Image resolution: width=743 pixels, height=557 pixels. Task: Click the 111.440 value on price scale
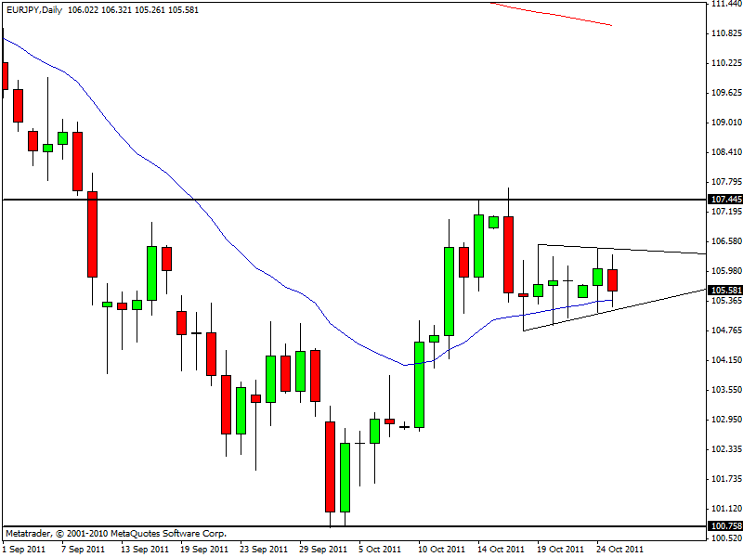(723, 5)
